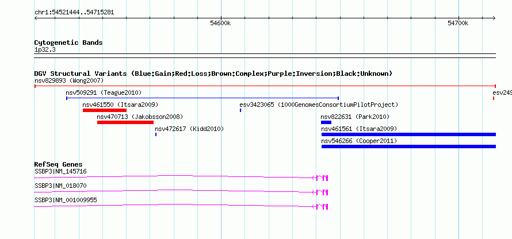This screenshot has height=239, width=512.
Task: Click the left arrow of the ruler
Action: point(36,18)
